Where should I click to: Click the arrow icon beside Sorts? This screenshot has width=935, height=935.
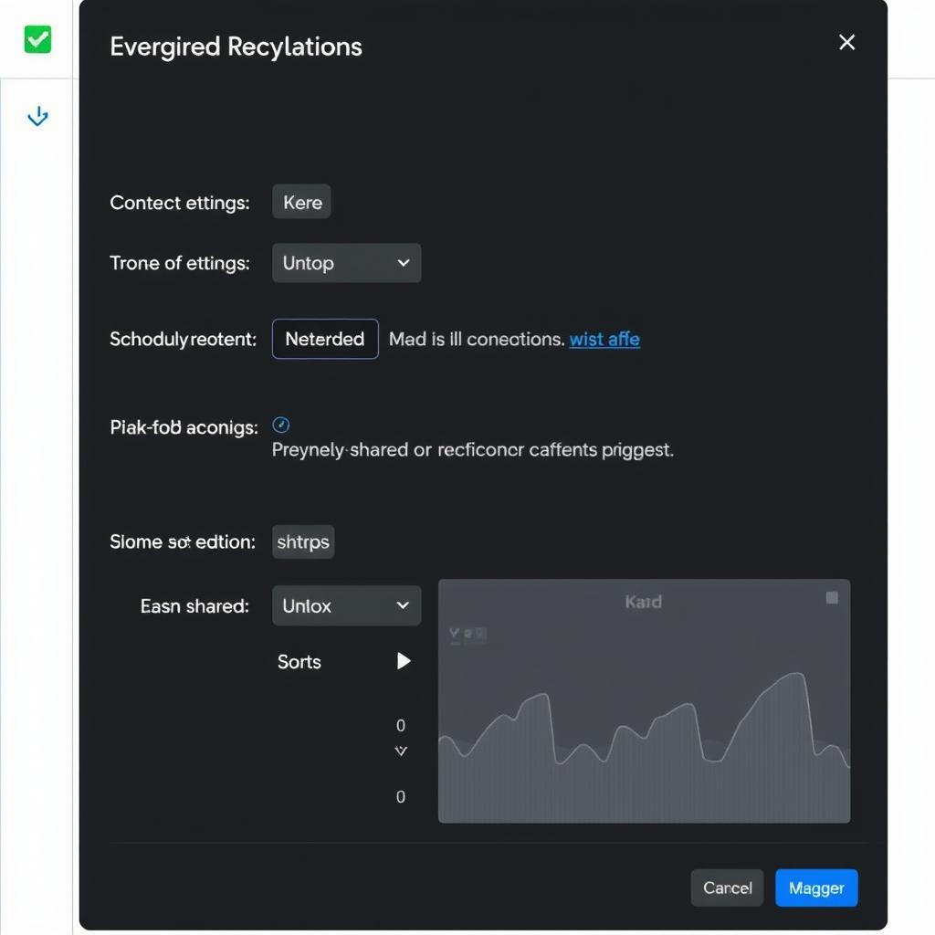[403, 661]
